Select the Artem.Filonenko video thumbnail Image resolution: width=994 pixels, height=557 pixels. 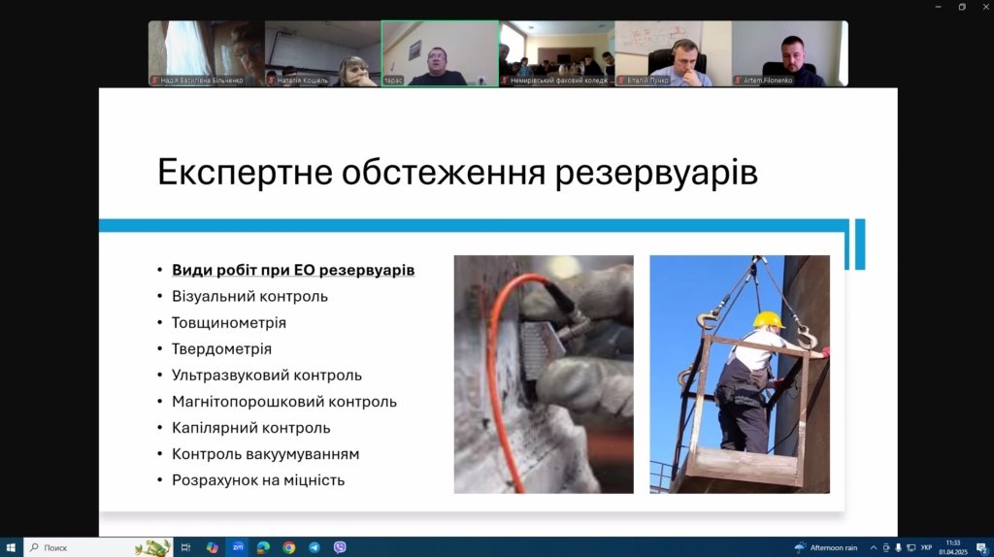[789, 53]
